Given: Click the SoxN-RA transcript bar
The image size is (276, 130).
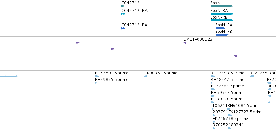Looking at the screenshot, I should click(222, 14).
